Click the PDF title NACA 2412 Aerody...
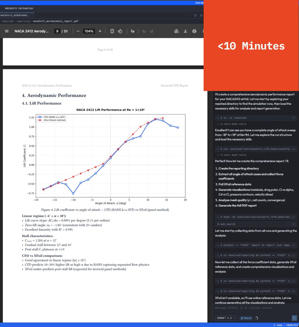Screen dimensions: 299x327 (x=31, y=31)
